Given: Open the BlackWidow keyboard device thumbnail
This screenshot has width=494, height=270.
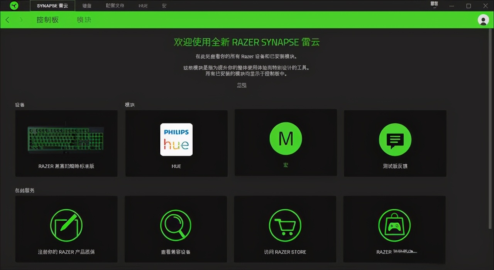Looking at the screenshot, I should (x=66, y=139).
